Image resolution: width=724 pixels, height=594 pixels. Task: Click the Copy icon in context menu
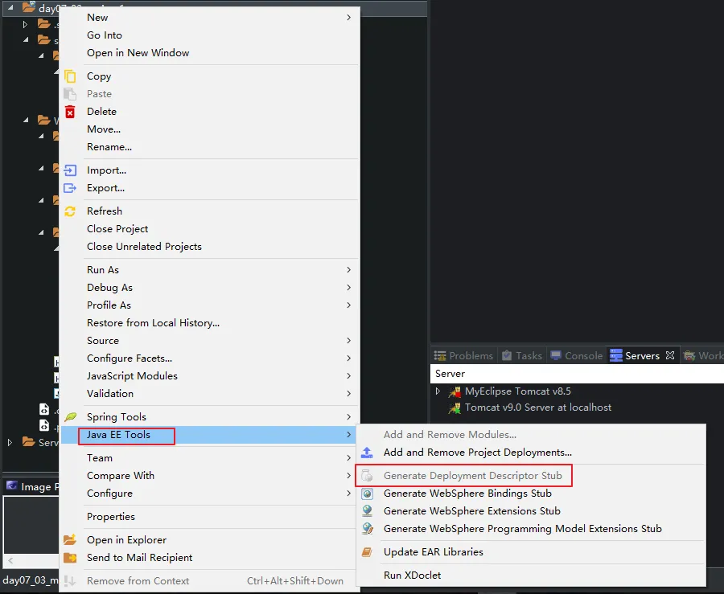pos(70,76)
